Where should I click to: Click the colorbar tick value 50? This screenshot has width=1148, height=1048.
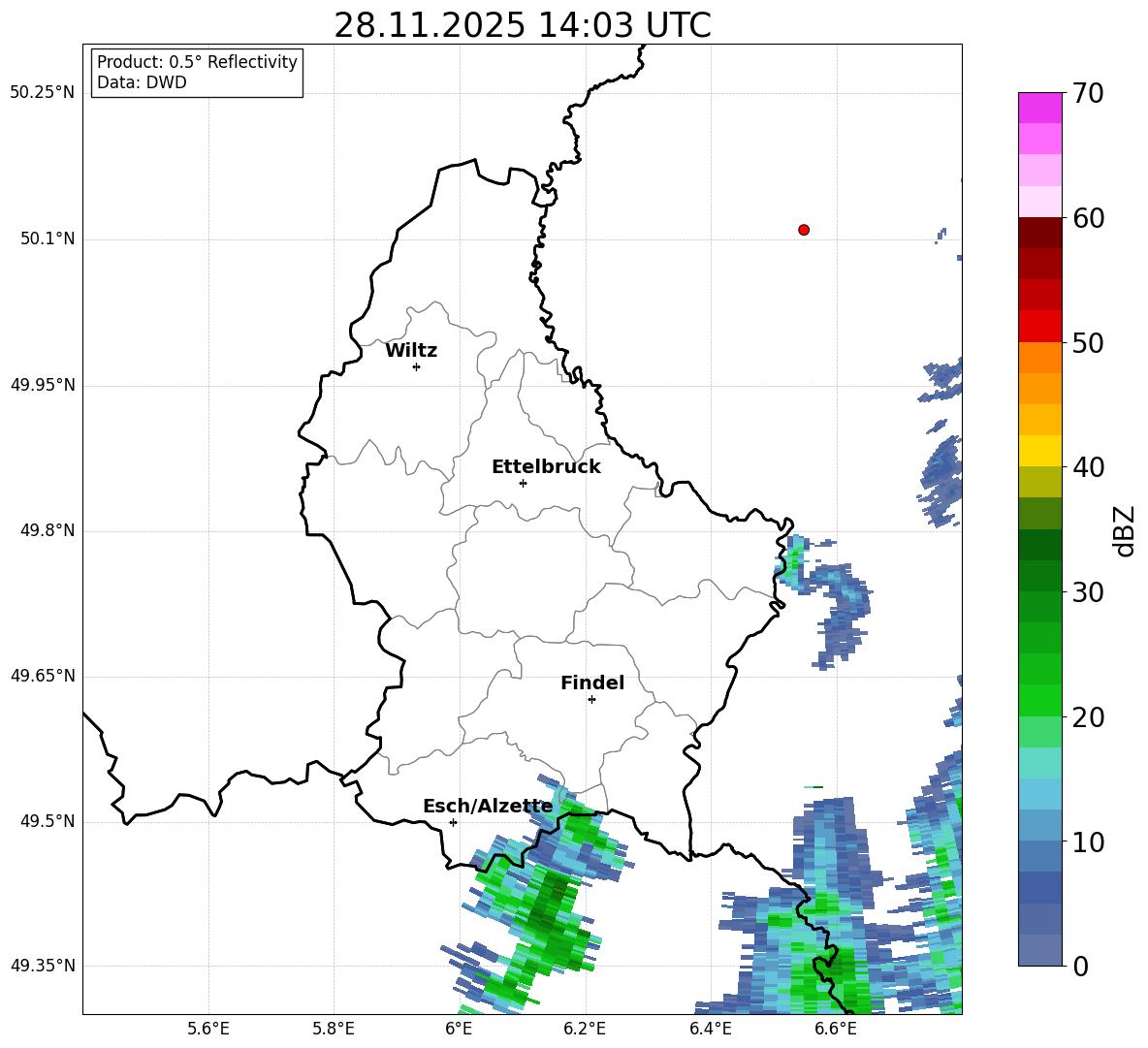1088,342
